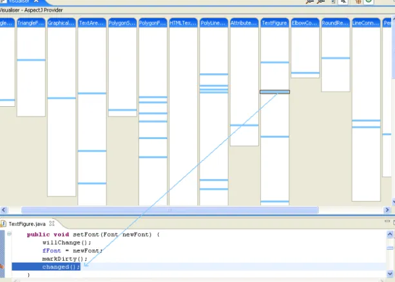Select the PolygonF… column header

click(x=153, y=23)
